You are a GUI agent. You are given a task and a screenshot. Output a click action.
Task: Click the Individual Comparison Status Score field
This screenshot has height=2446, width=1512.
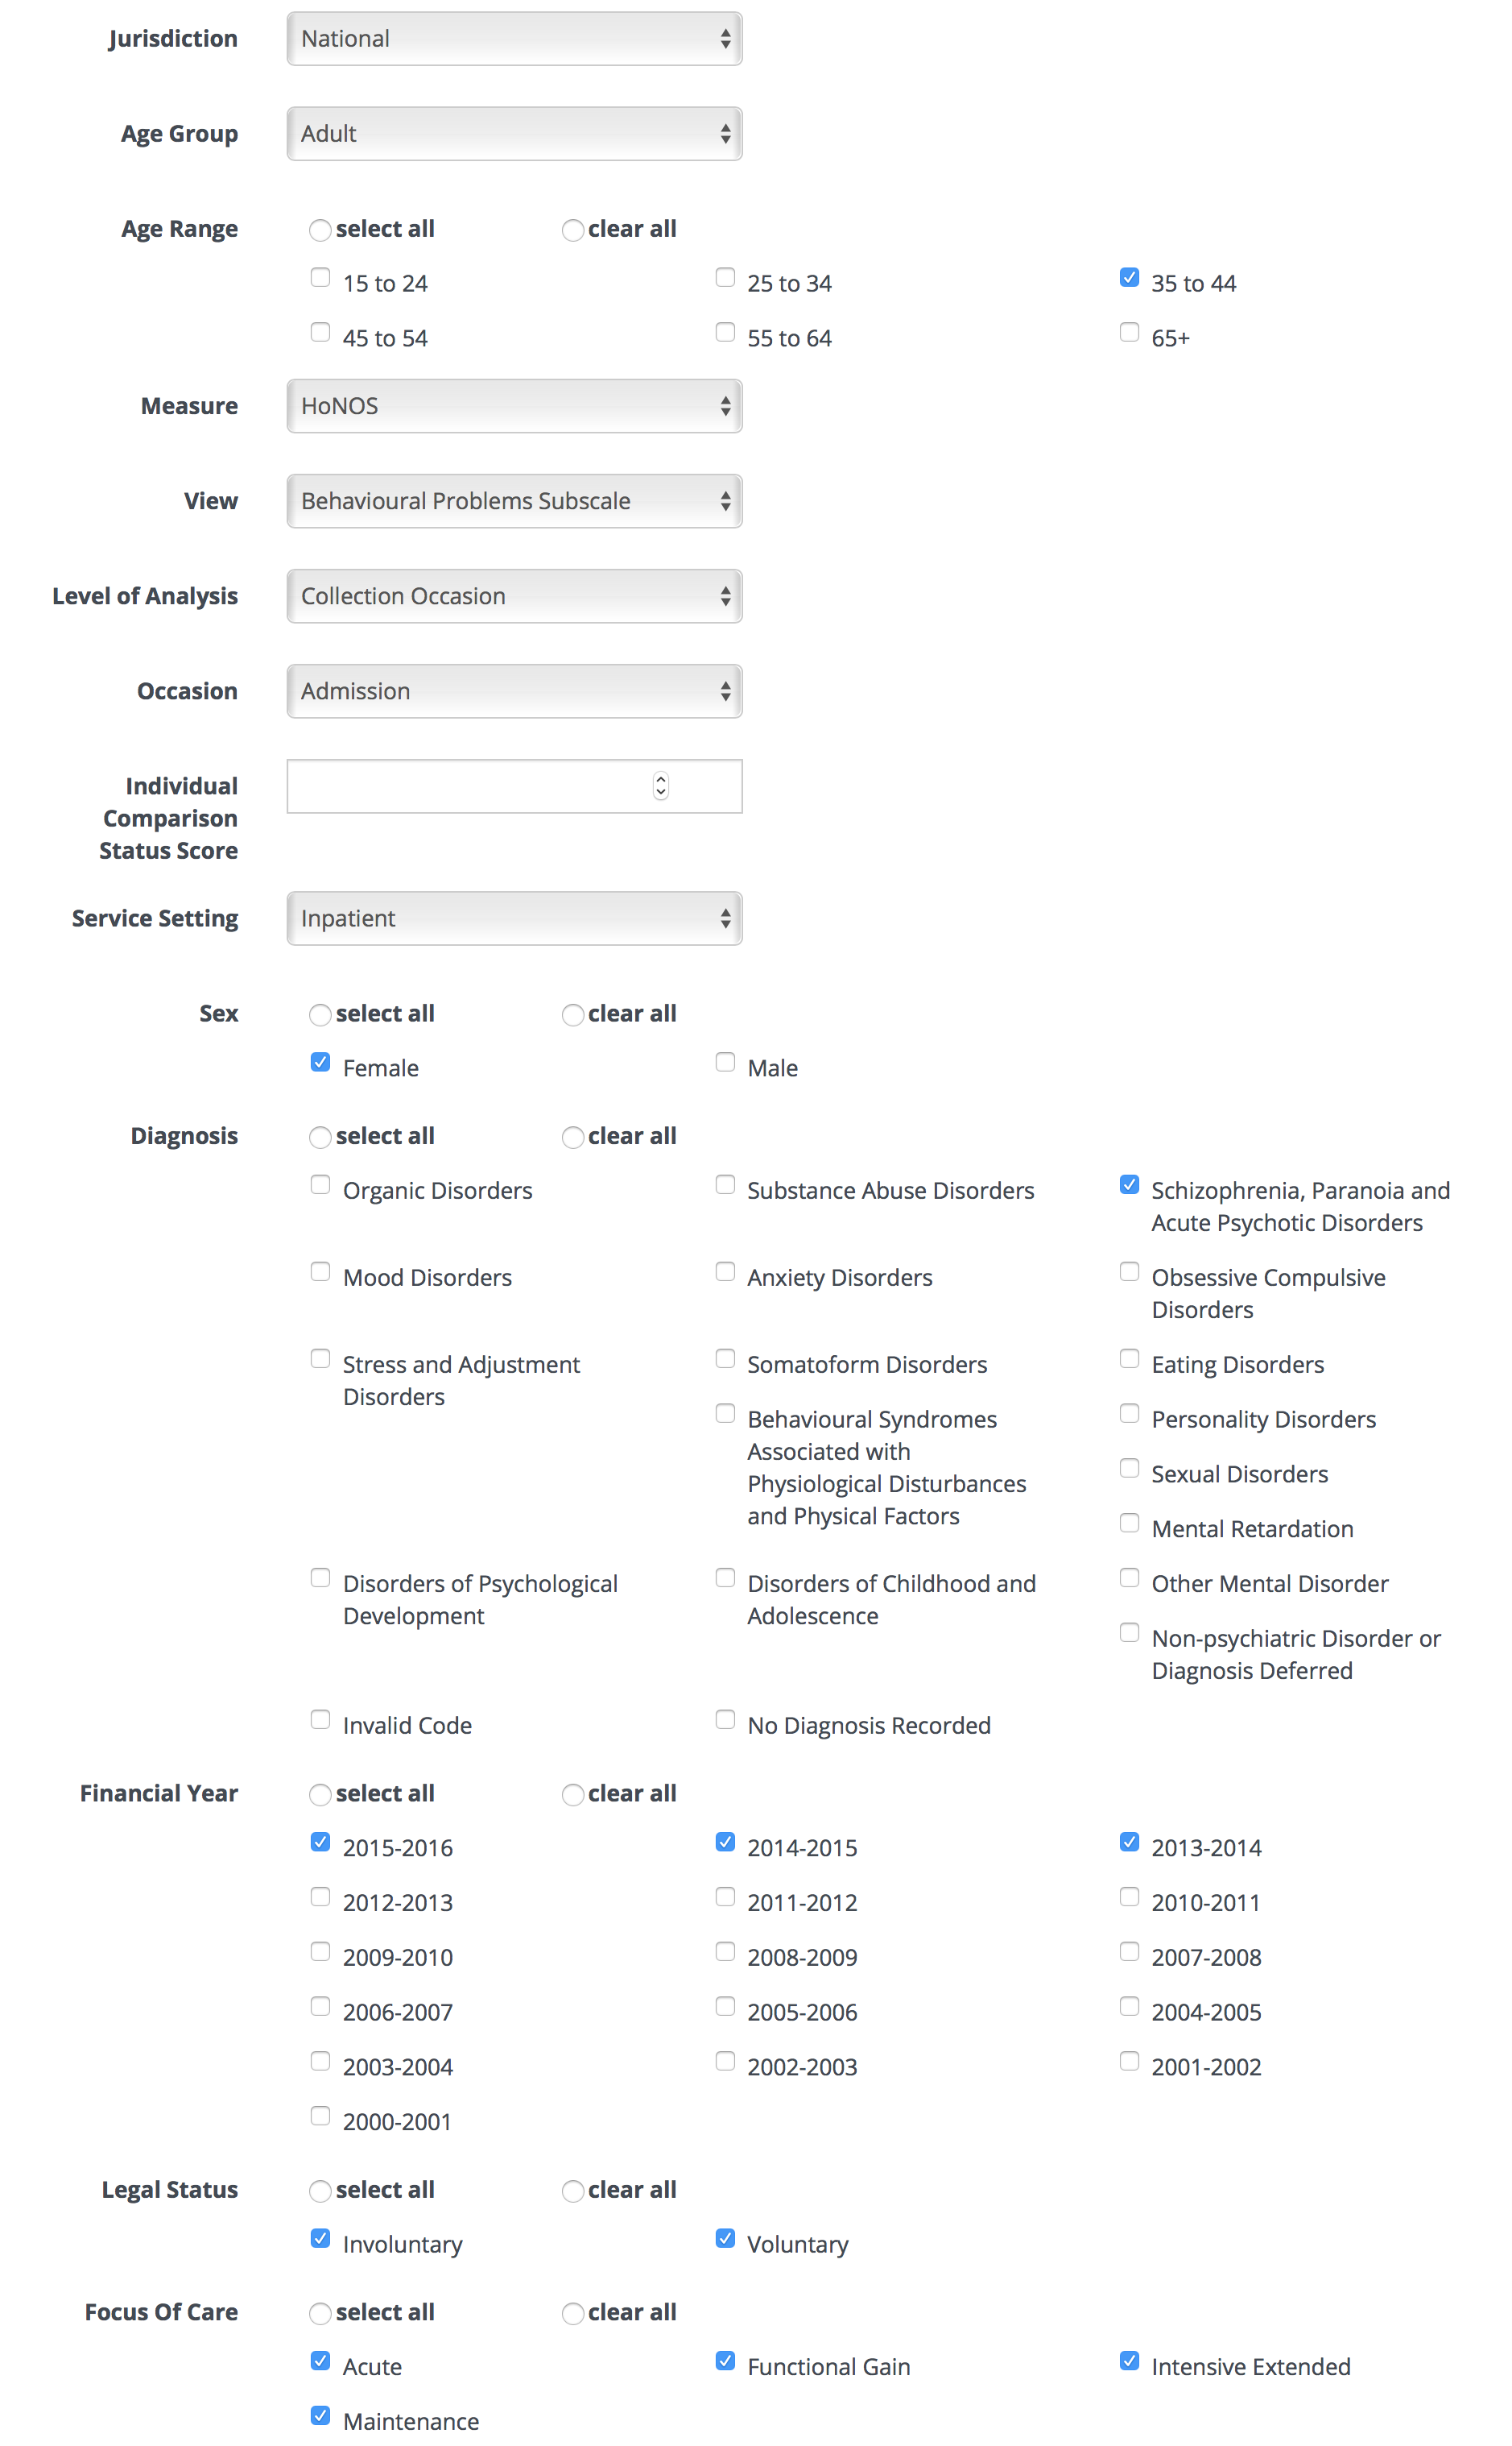tap(513, 786)
